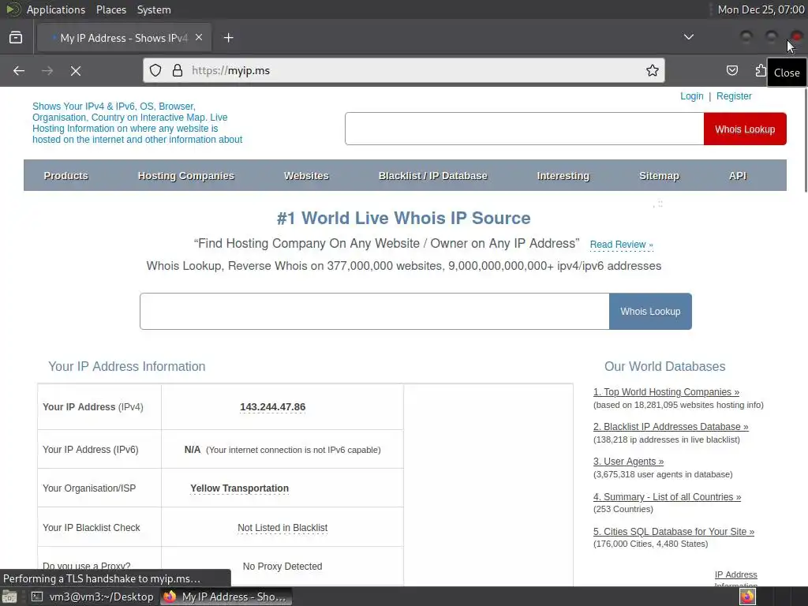Select the My IP Address browser tab

(x=124, y=38)
